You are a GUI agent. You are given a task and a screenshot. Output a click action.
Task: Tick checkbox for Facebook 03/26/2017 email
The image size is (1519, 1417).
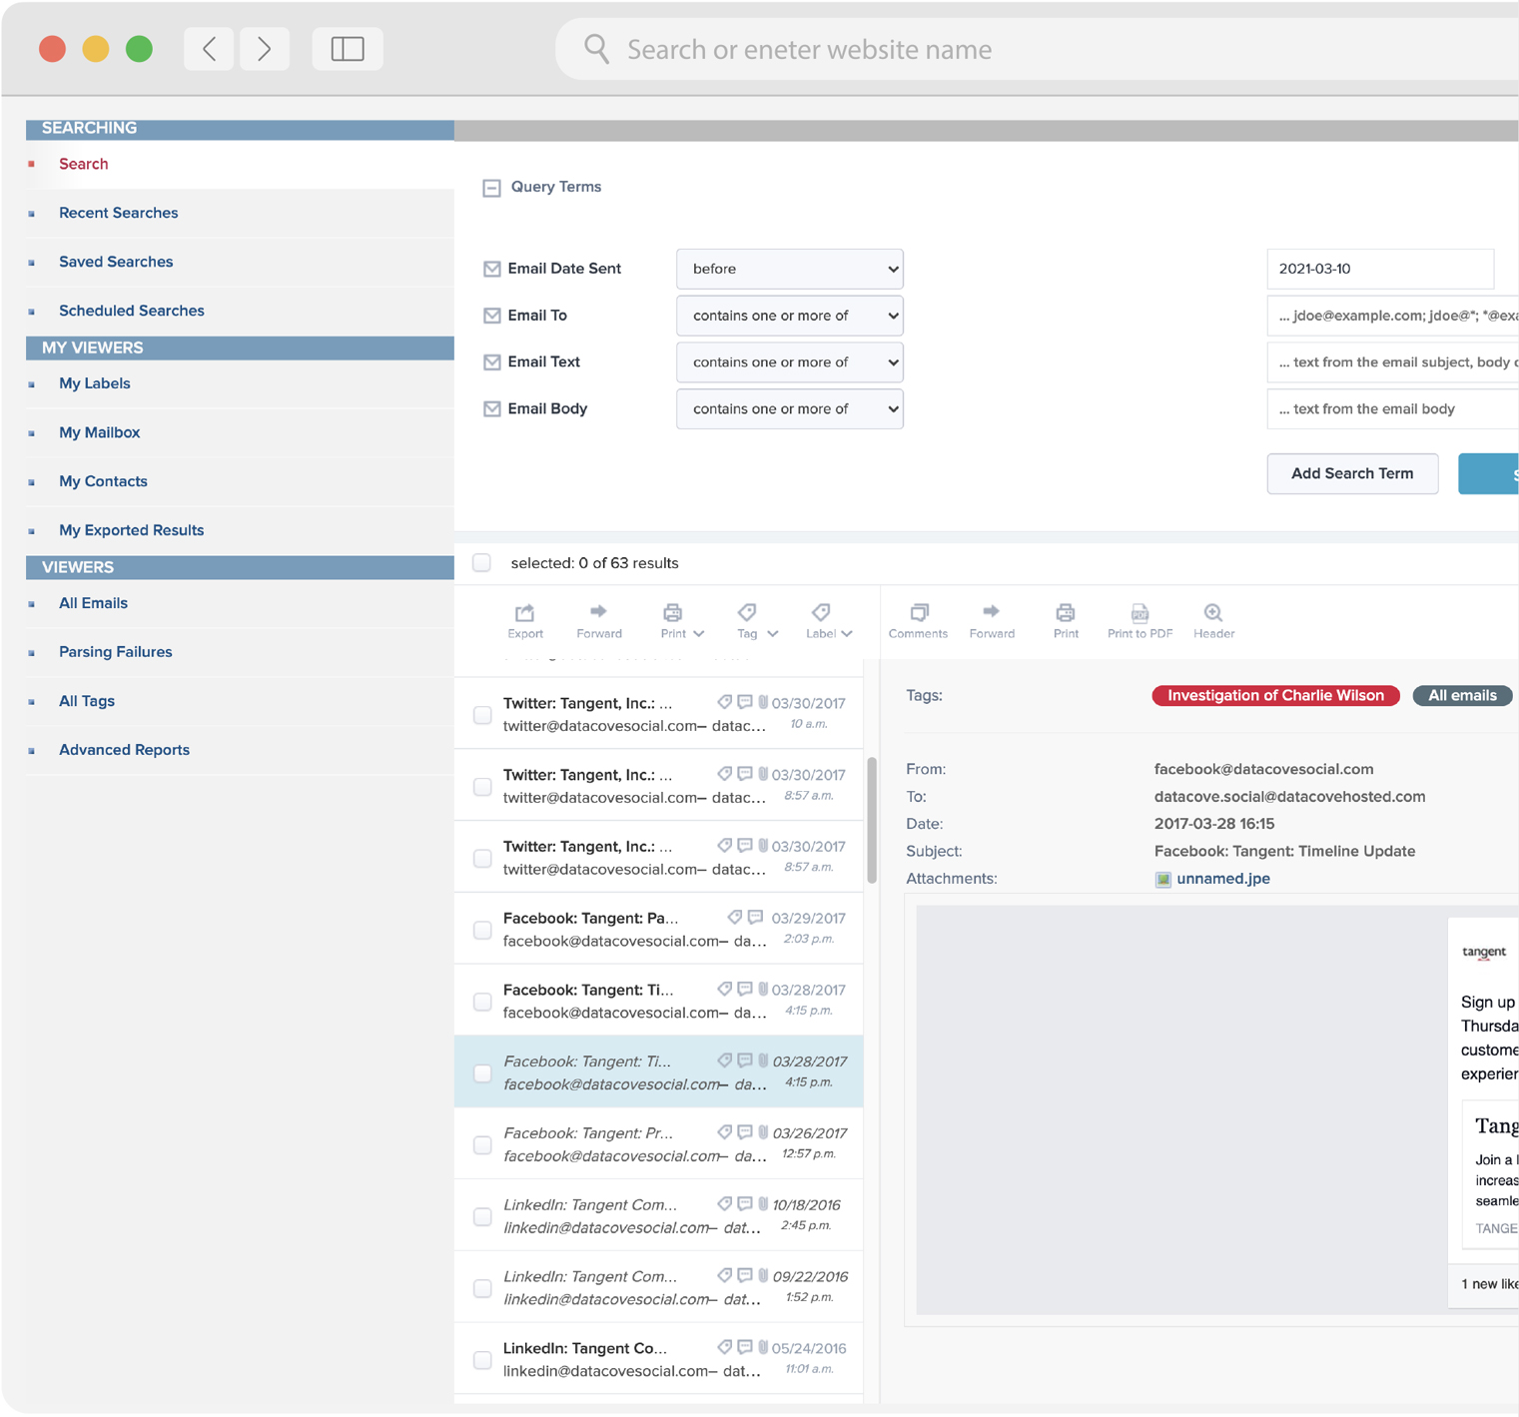(x=482, y=1144)
